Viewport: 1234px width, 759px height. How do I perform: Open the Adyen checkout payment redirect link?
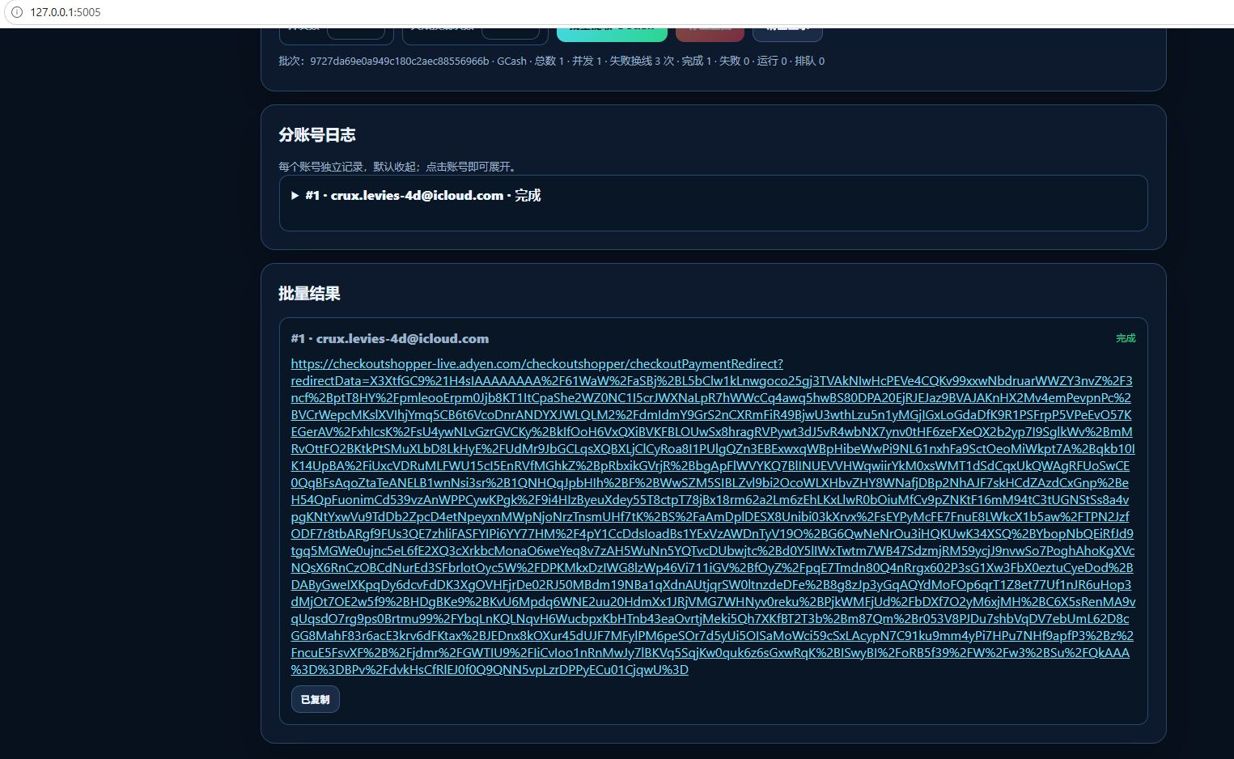713,517
